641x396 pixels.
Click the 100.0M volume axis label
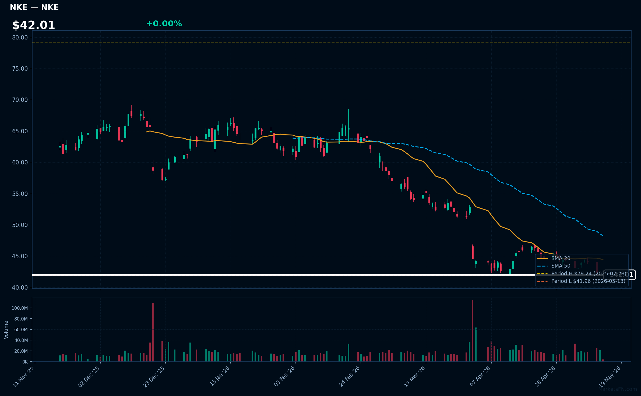point(20,308)
